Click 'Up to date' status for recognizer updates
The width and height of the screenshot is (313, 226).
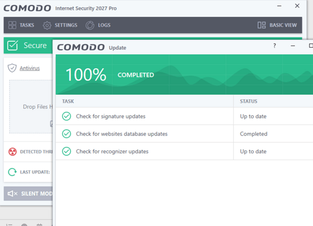coord(253,152)
